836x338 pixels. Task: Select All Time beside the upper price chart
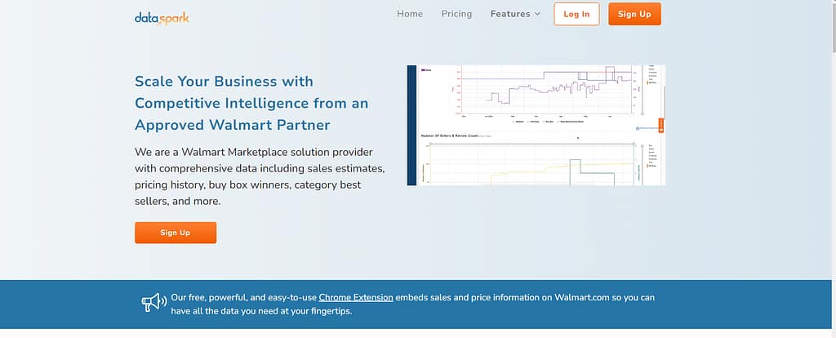(651, 83)
